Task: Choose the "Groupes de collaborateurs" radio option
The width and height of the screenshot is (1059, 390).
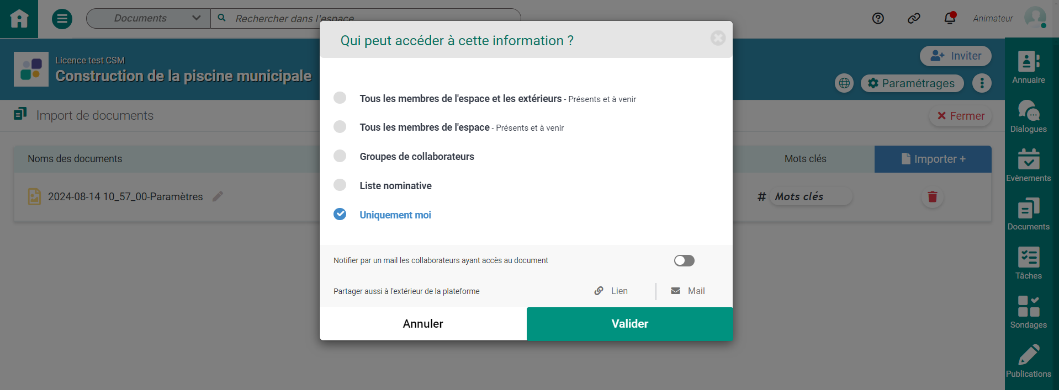Action: [340, 156]
